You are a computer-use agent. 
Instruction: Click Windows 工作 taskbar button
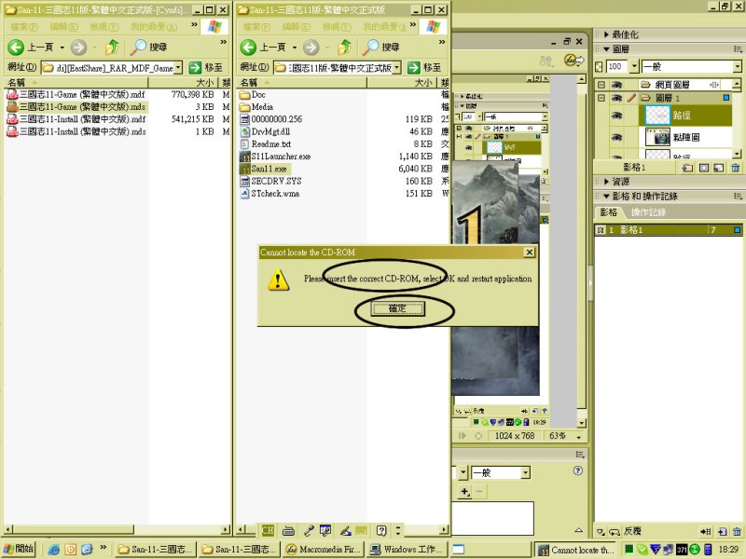pyautogui.click(x=408, y=550)
